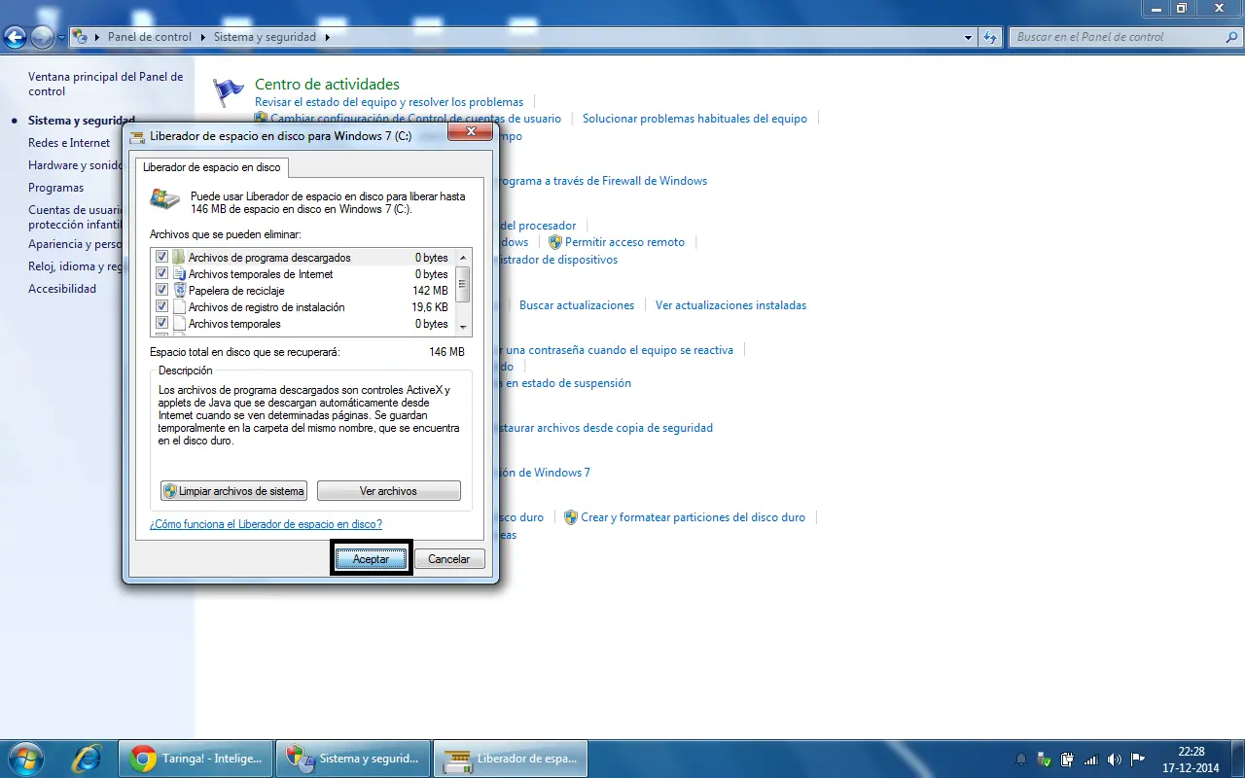The height and width of the screenshot is (778, 1245).
Task: Click Revisar el estado del equipo link
Action: [389, 102]
